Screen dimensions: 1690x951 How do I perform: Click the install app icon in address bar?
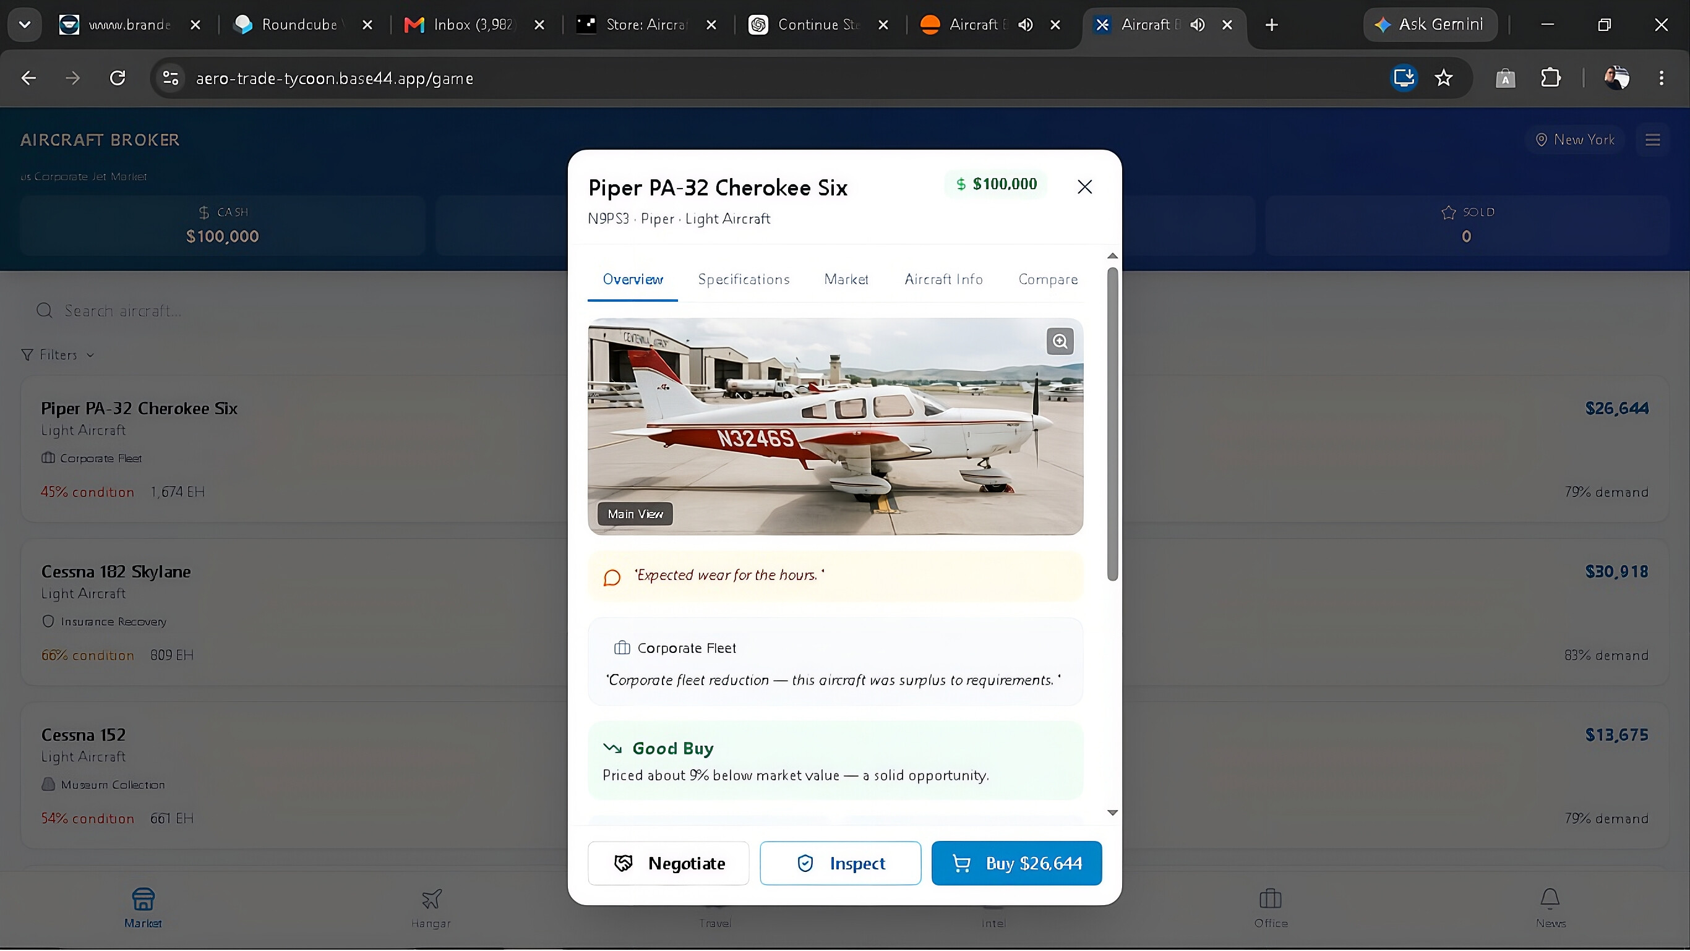tap(1404, 78)
